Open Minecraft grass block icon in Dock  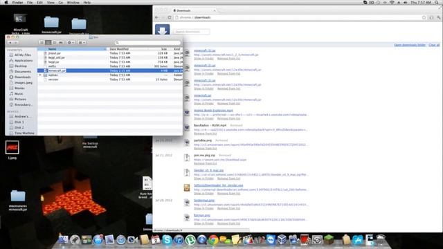pyautogui.click(x=329, y=240)
